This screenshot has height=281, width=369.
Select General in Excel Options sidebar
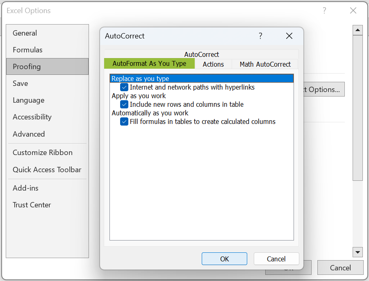pyautogui.click(x=47, y=33)
